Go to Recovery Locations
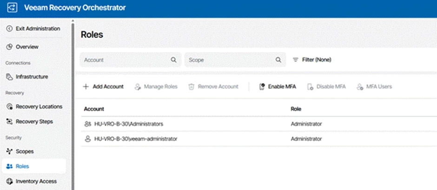Viewport: 437px width, 190px height. pyautogui.click(x=39, y=107)
